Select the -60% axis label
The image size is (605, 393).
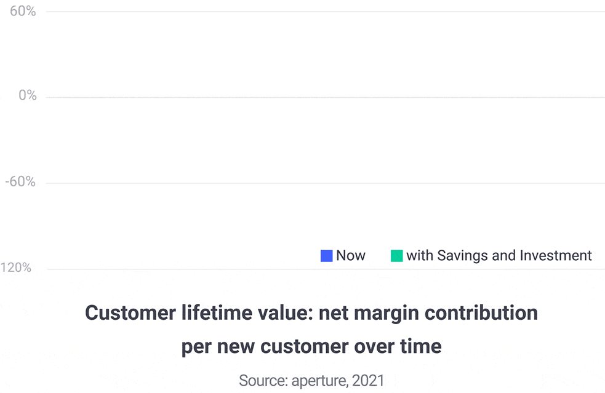[20, 181]
